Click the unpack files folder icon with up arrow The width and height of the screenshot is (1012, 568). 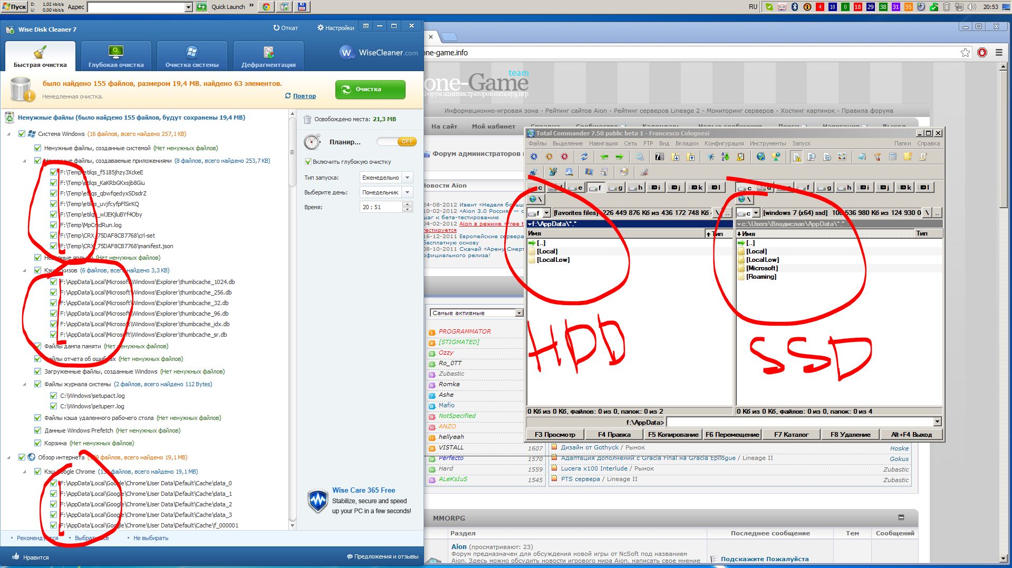[691, 156]
